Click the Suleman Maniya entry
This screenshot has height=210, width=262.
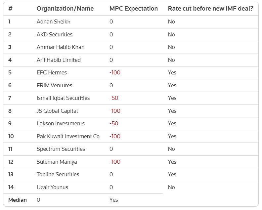(55, 162)
